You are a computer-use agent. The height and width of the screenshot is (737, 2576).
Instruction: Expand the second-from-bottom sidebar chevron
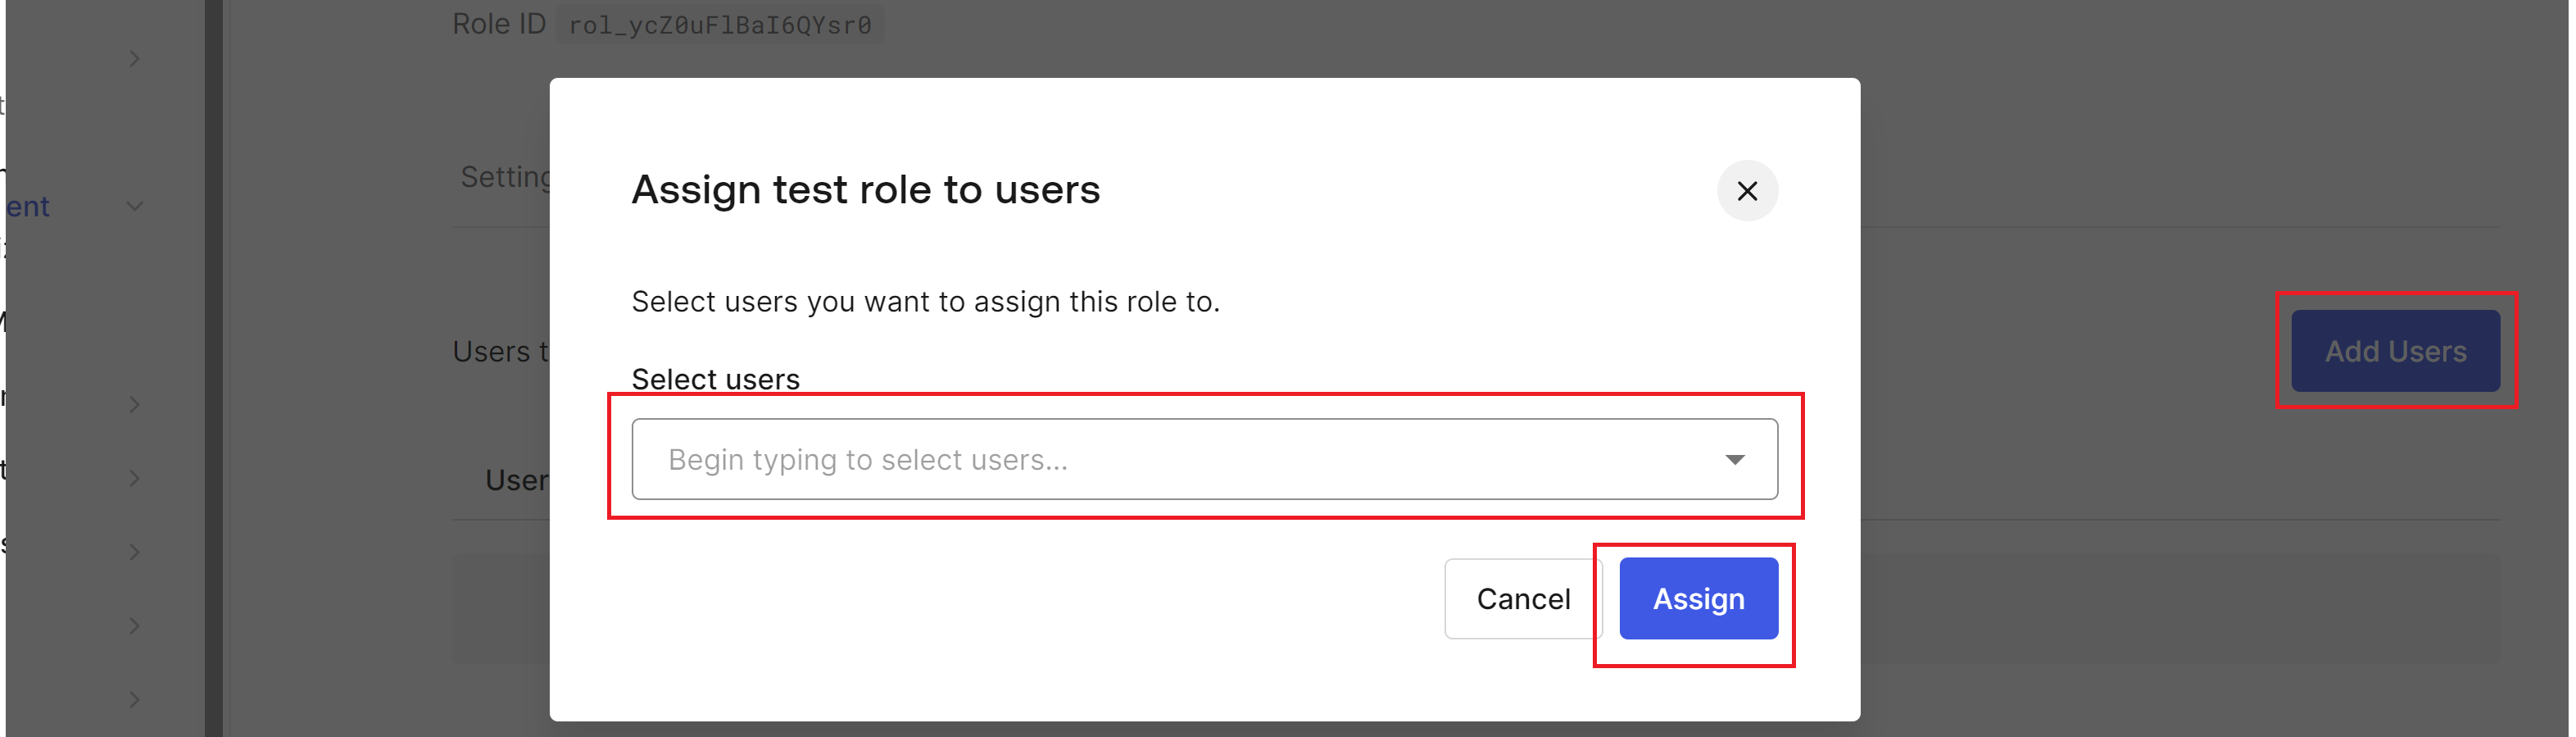tap(135, 626)
